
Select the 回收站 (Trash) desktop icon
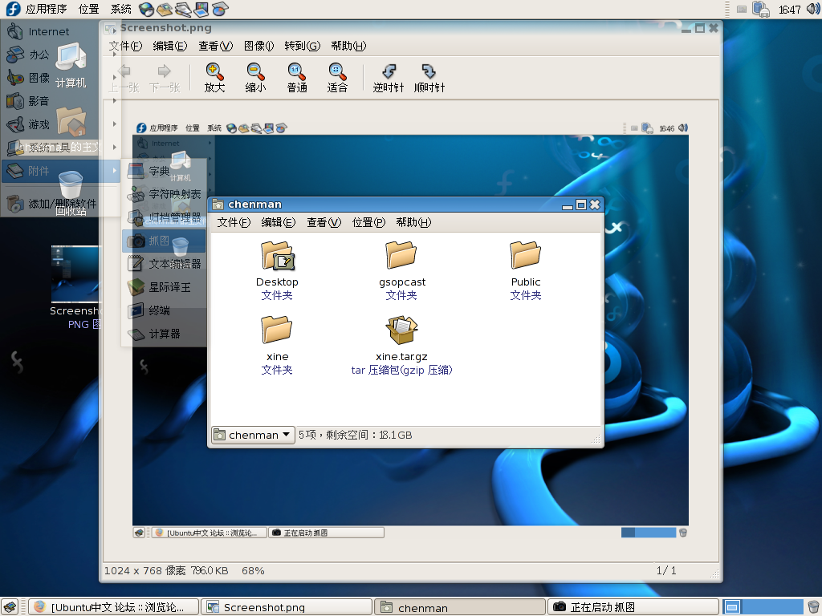click(x=71, y=192)
